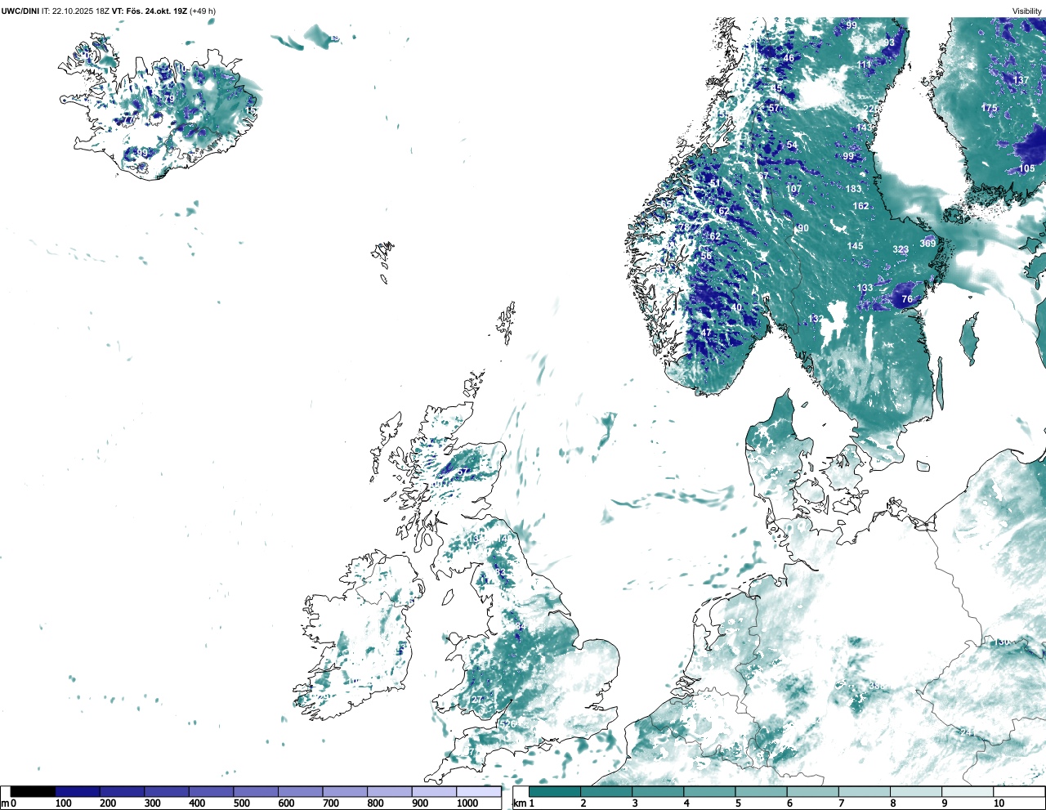Click the '47' visibility value in southern Norway
The width and height of the screenshot is (1046, 810).
[x=707, y=333]
